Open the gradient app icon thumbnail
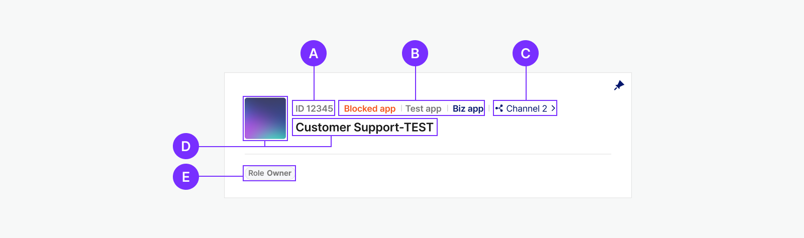This screenshot has width=804, height=238. pyautogui.click(x=265, y=118)
